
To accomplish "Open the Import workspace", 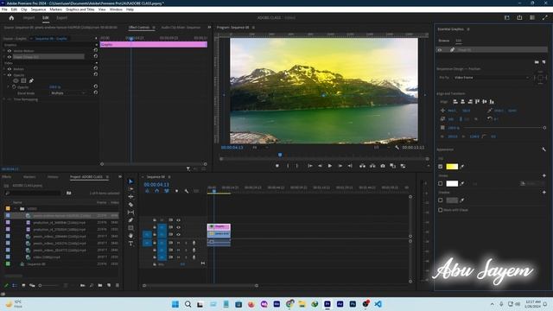I will (29, 17).
